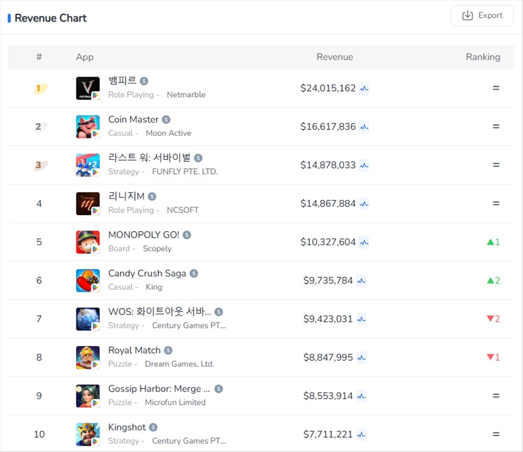The width and height of the screenshot is (523, 452).
Task: Click the Export button
Action: tap(482, 16)
